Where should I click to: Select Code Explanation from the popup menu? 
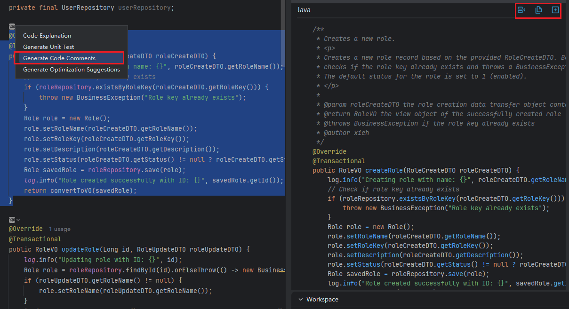(47, 35)
